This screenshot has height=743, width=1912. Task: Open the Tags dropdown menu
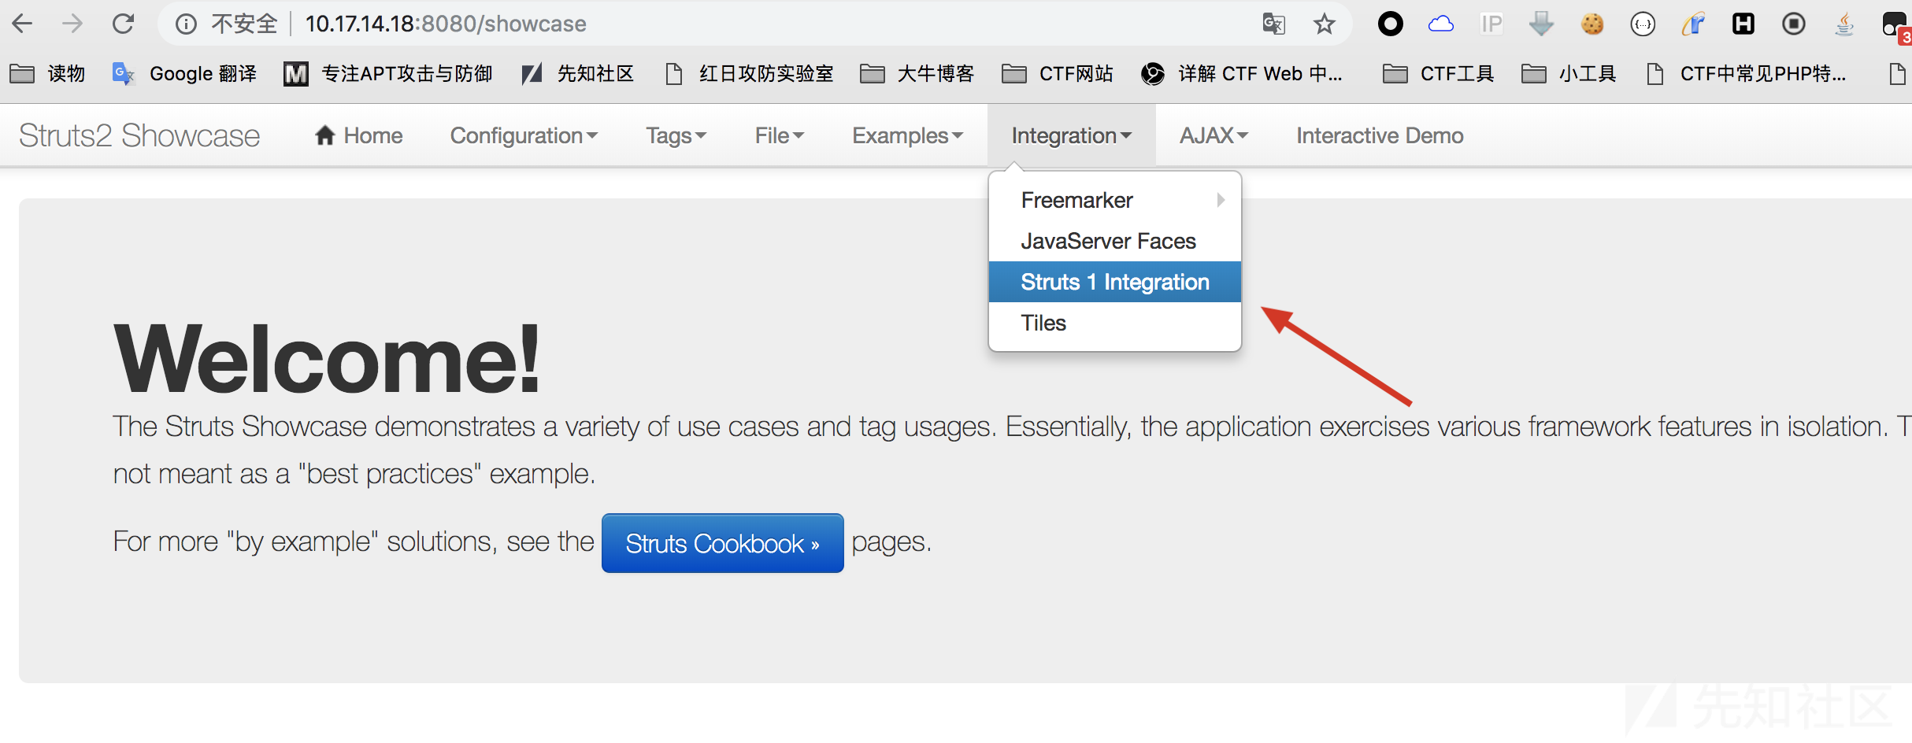pos(676,135)
